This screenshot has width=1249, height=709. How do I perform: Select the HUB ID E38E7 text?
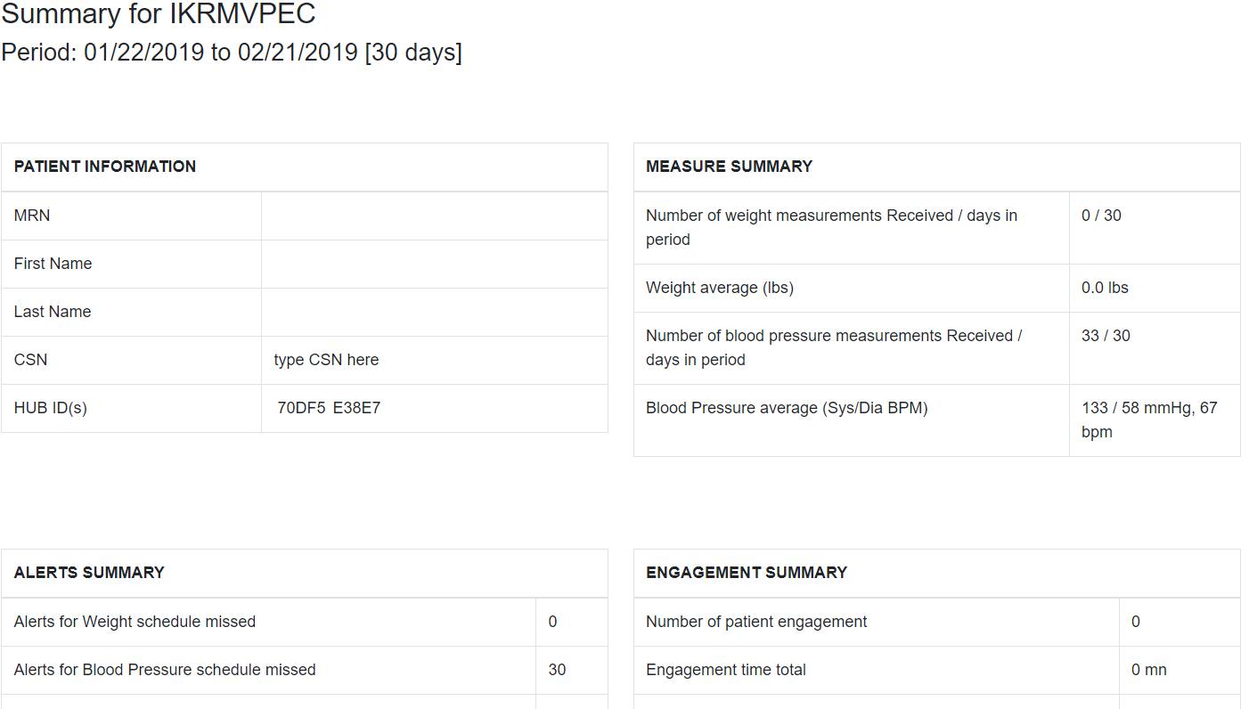(356, 408)
